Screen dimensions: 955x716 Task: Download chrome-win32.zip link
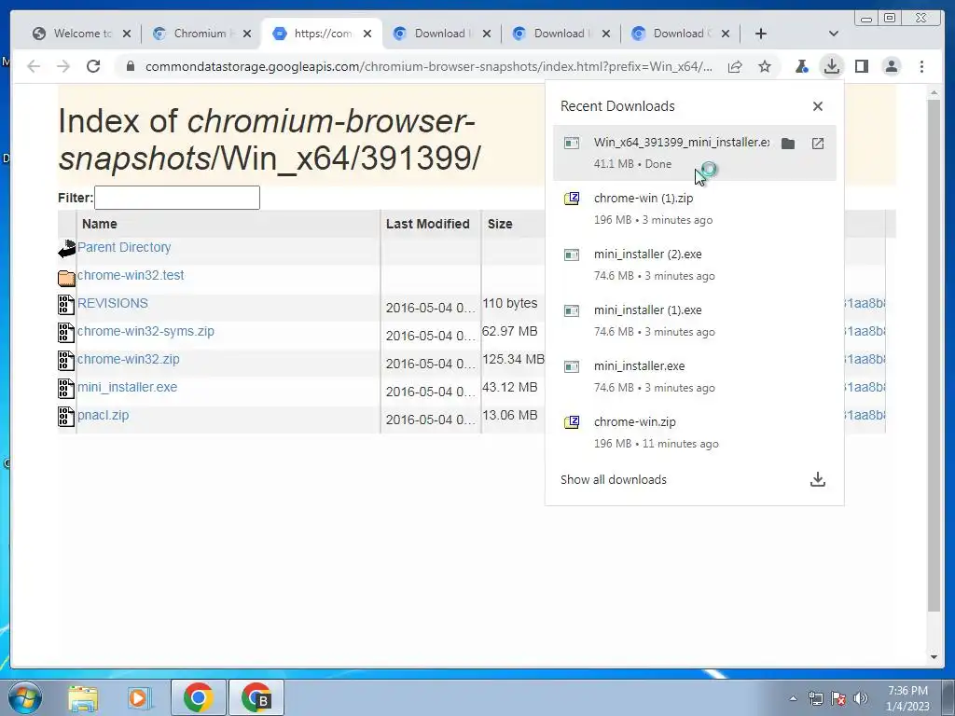[129, 359]
